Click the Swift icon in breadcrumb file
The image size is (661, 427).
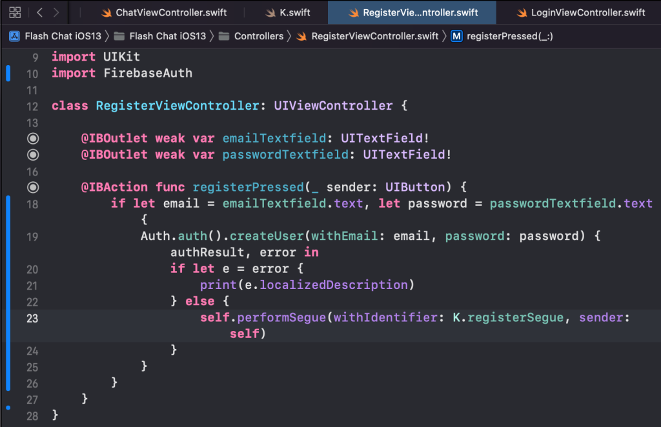click(301, 36)
